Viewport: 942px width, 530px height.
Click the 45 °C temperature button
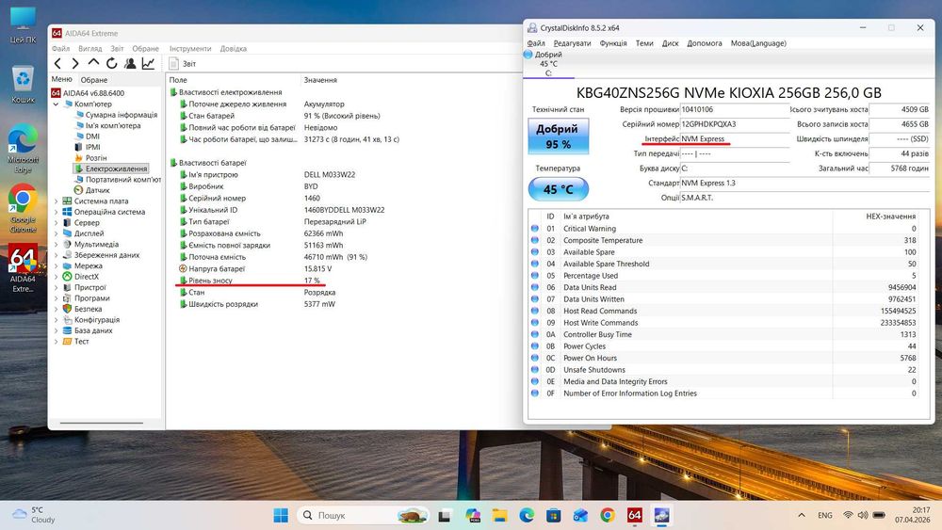[x=558, y=189]
